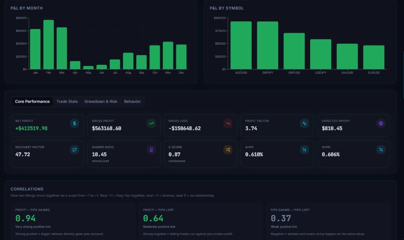Screen dimensions: 404x240
Task: Click the AUDUSD bar in P&L by Symbol
Action: click(241, 45)
